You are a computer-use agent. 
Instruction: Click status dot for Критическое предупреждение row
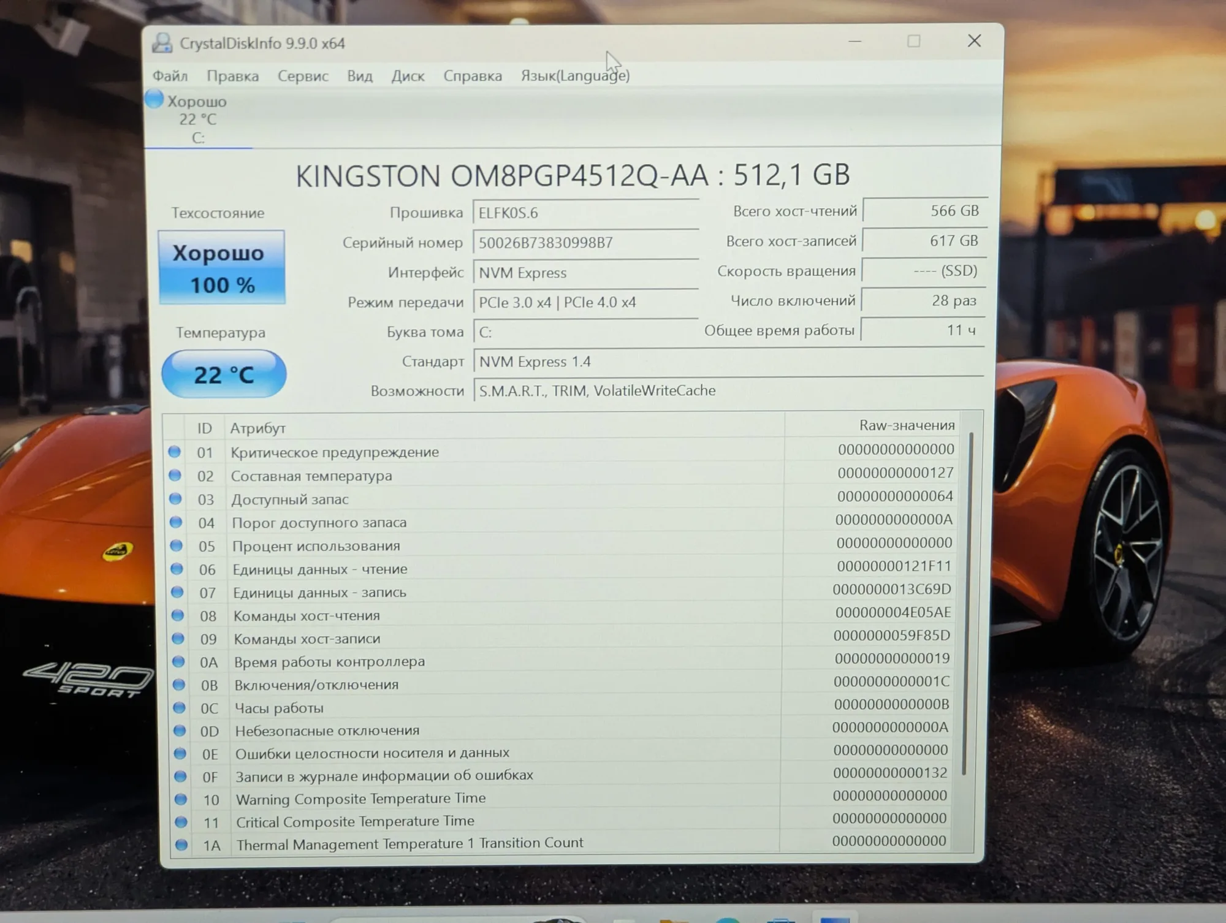coord(175,452)
